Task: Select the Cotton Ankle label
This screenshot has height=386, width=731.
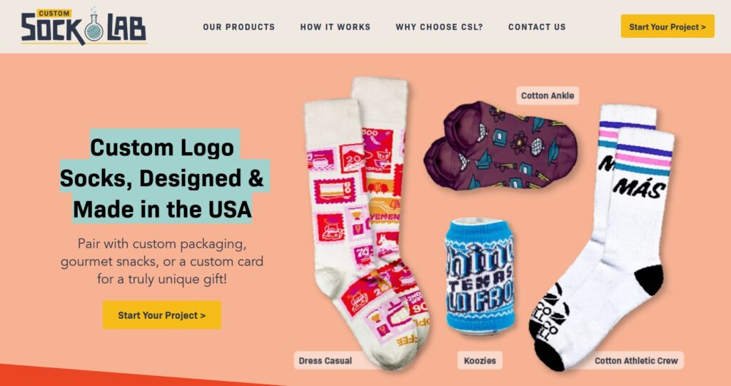Action: [x=548, y=96]
